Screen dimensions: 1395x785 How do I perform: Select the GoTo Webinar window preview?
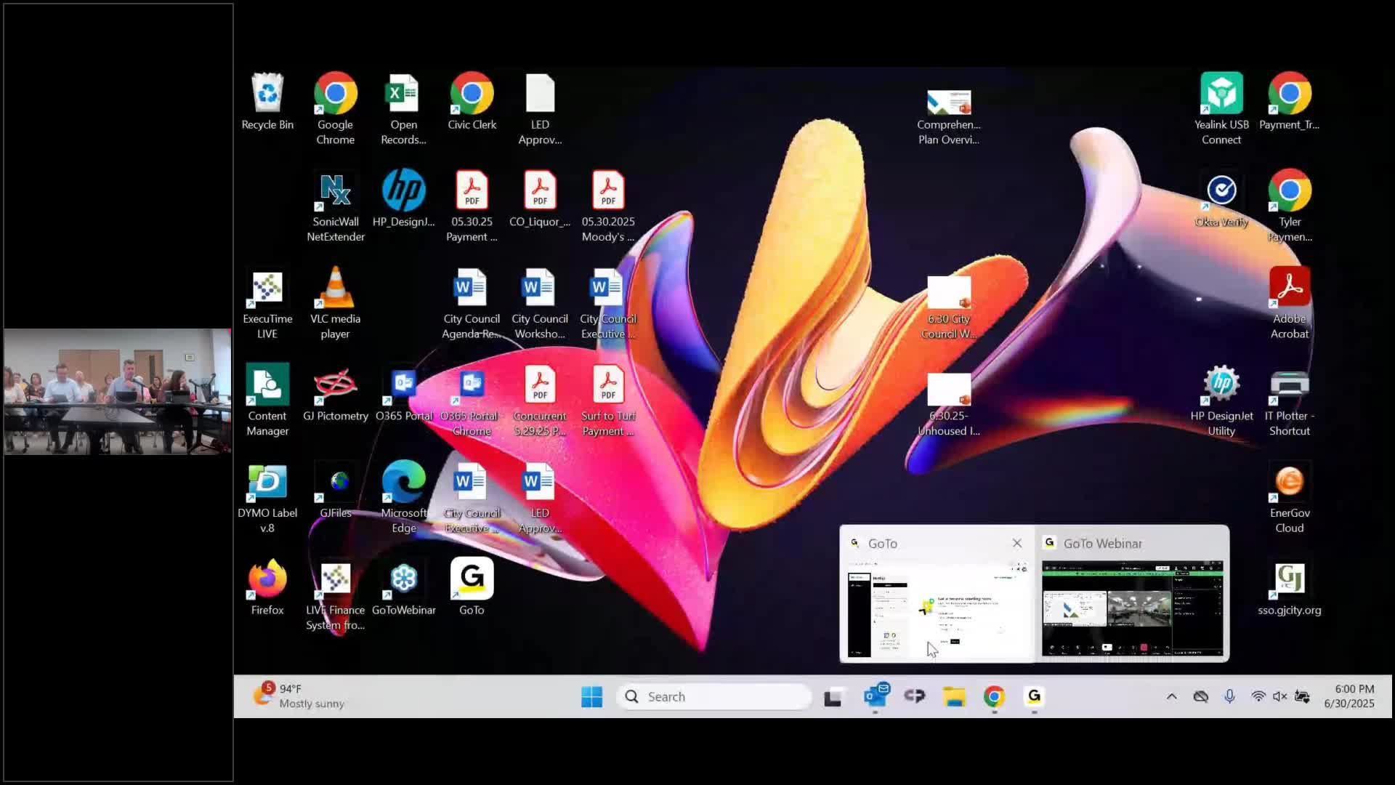1132,608
